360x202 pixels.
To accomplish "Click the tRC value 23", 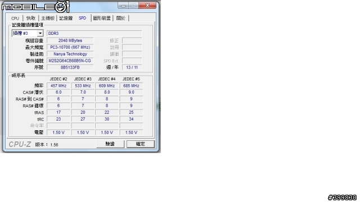I will [x=58, y=119].
